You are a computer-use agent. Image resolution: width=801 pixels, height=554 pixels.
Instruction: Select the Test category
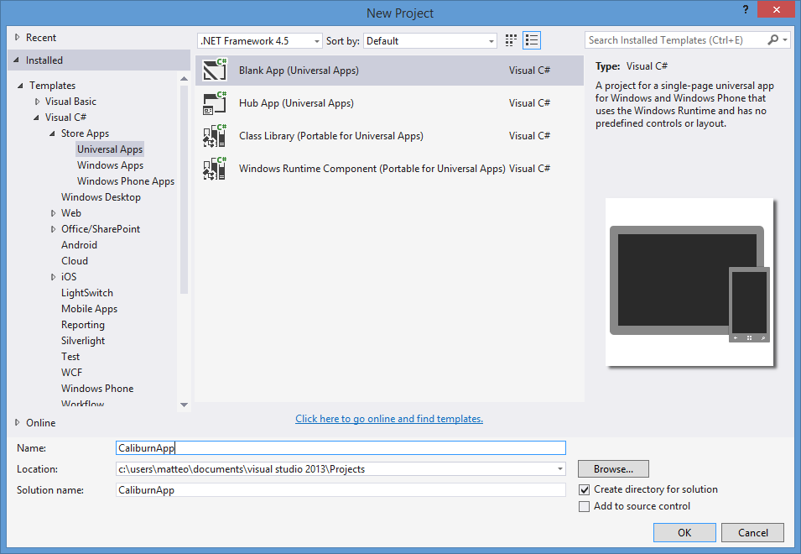point(70,356)
